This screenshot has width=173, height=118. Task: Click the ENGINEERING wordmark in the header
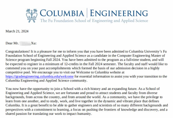(119, 13)
